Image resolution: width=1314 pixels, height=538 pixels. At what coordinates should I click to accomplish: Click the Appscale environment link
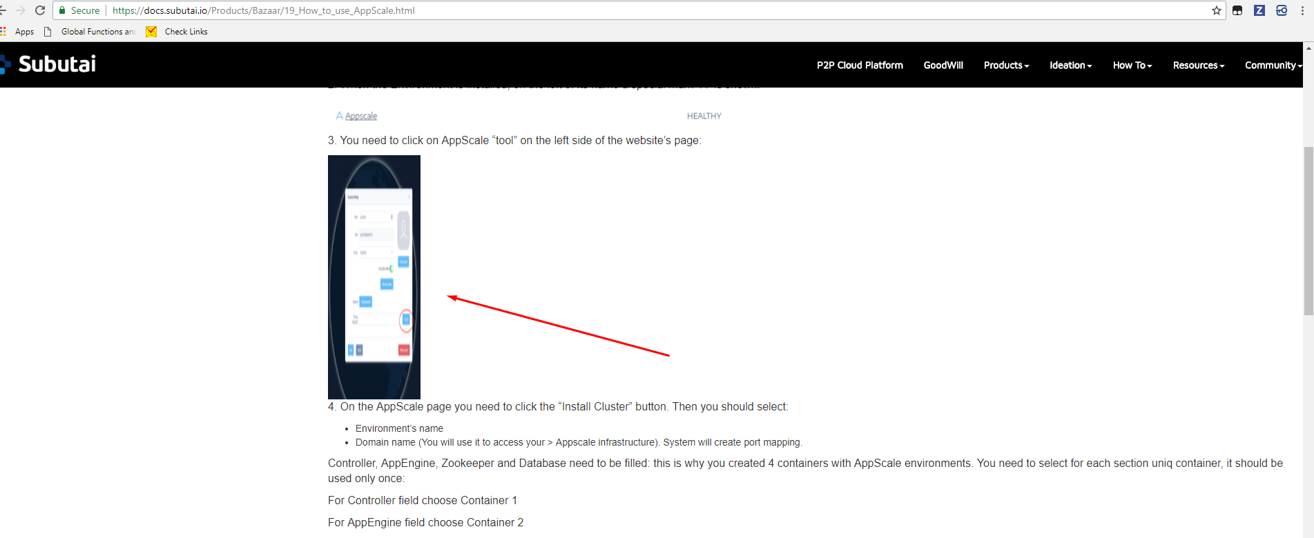tap(361, 116)
